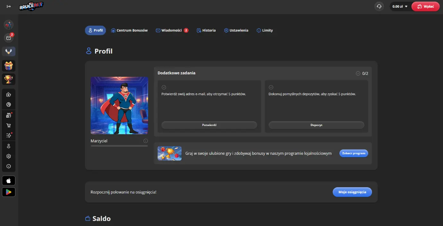This screenshot has height=226, width=443.
Task: Open the BruceBet logo home link
Action: click(31, 6)
